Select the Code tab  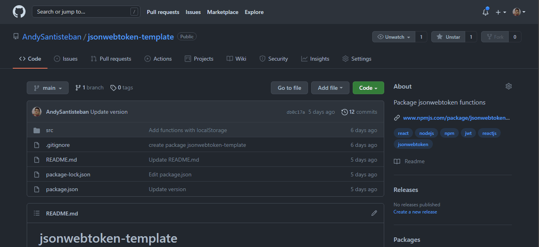(x=30, y=59)
